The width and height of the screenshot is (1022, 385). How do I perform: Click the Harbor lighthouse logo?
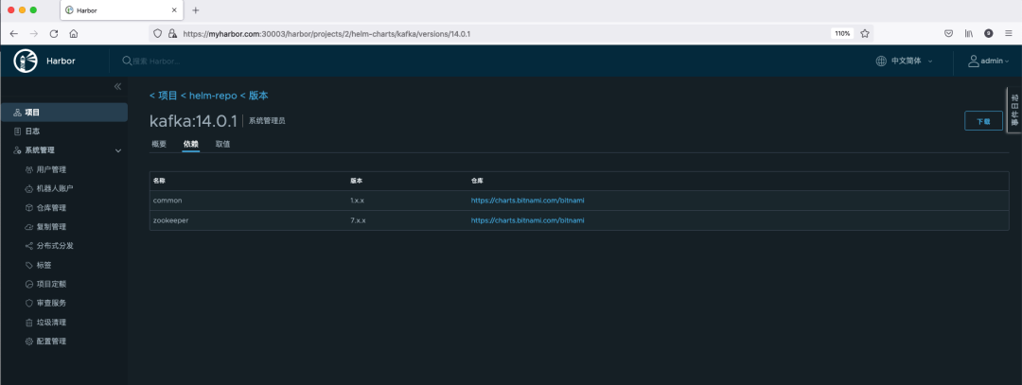[26, 61]
